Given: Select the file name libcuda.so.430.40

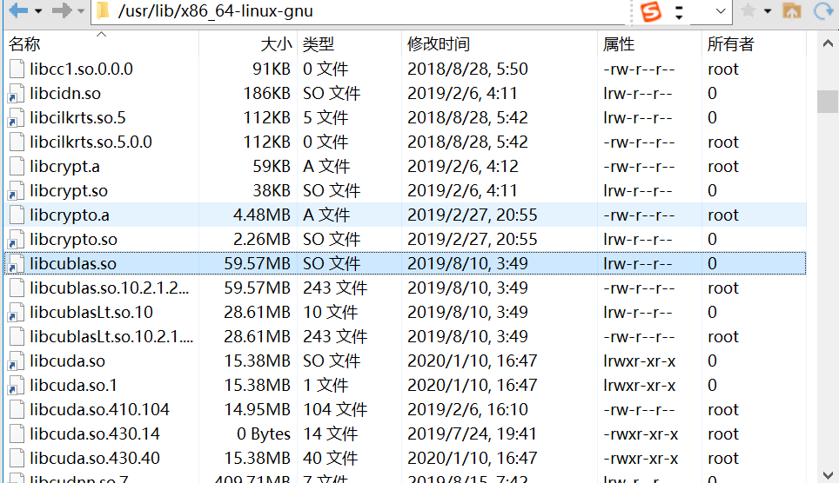Looking at the screenshot, I should coord(95,458).
